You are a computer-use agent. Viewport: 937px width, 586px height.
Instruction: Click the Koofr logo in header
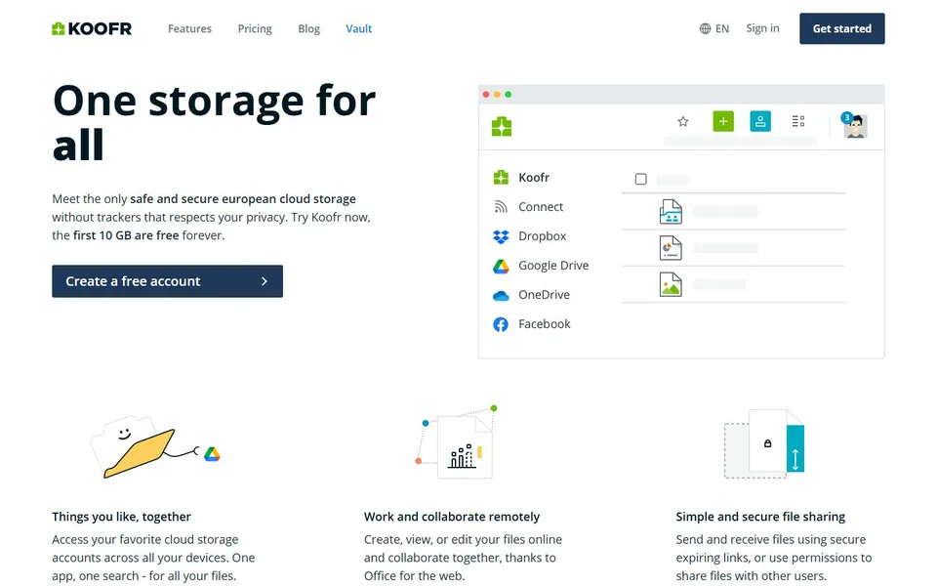point(92,28)
